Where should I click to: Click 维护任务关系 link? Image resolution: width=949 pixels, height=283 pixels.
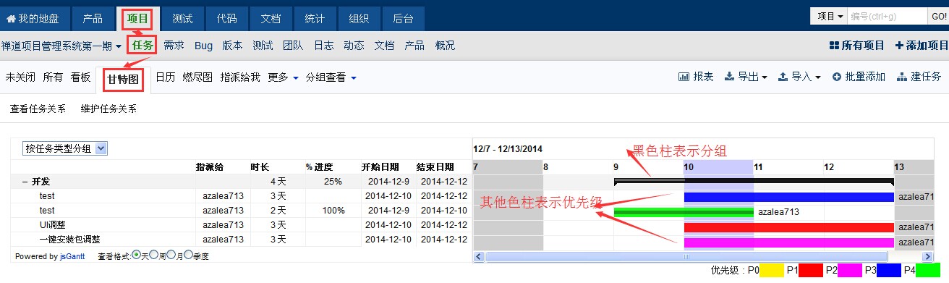pyautogui.click(x=108, y=109)
